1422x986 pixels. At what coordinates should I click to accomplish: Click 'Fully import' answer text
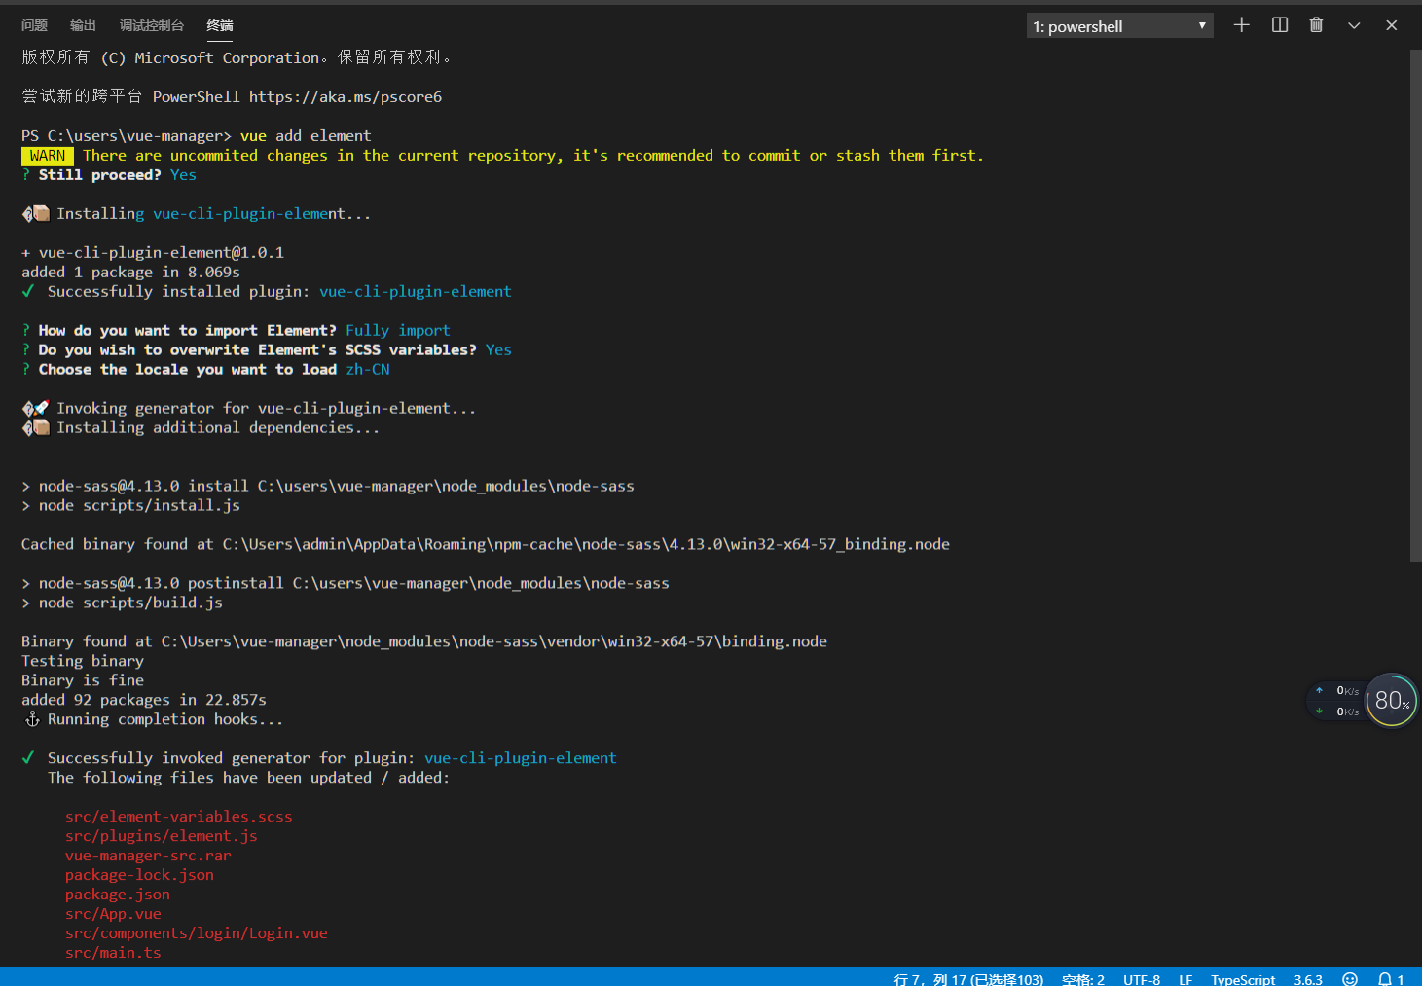tap(398, 331)
